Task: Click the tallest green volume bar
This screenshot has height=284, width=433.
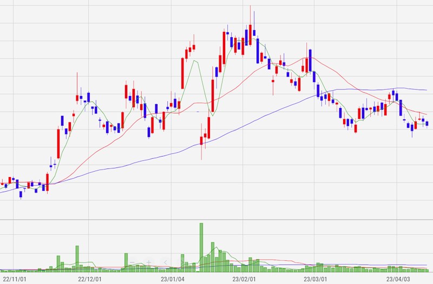Action: [x=201, y=247]
